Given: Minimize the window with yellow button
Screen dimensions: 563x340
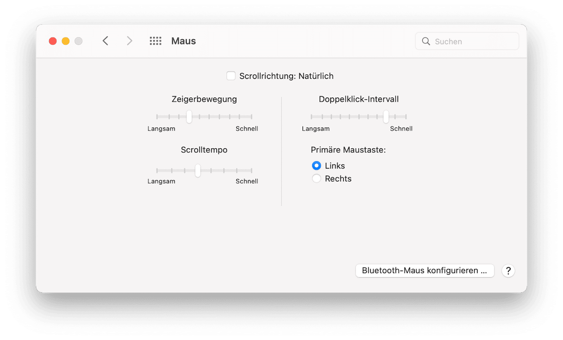Looking at the screenshot, I should pos(66,41).
